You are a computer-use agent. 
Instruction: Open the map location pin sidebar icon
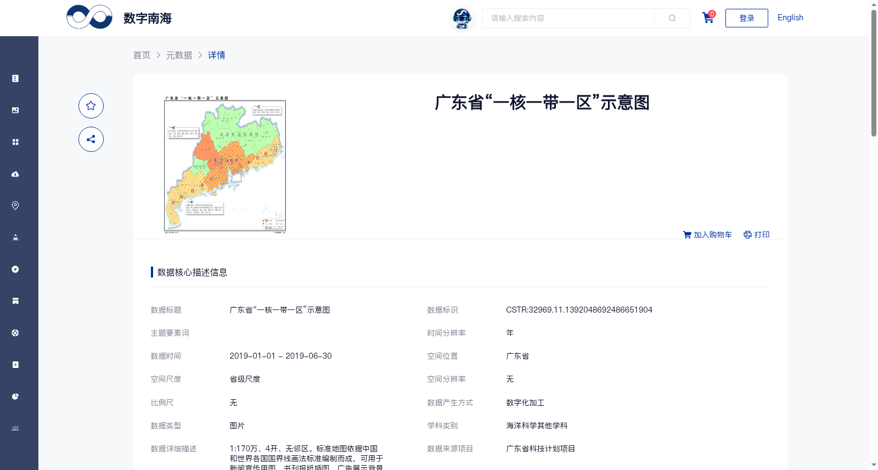click(x=15, y=206)
